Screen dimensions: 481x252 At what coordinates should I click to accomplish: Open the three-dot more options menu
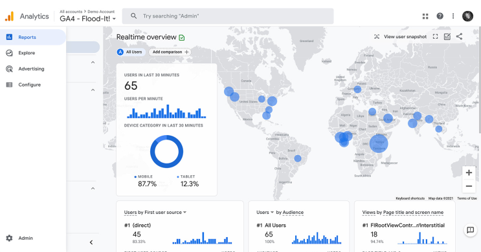(453, 16)
